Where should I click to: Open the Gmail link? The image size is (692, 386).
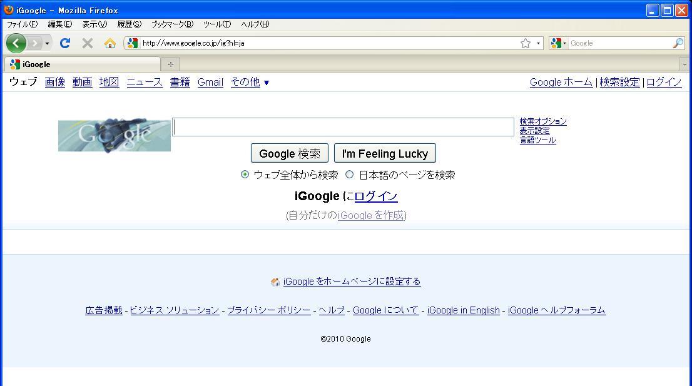[210, 82]
